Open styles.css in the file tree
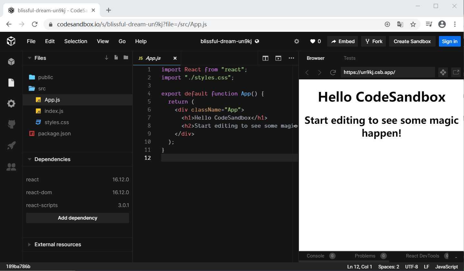Screen dimensions: 464x271 pyautogui.click(x=78, y=122)
